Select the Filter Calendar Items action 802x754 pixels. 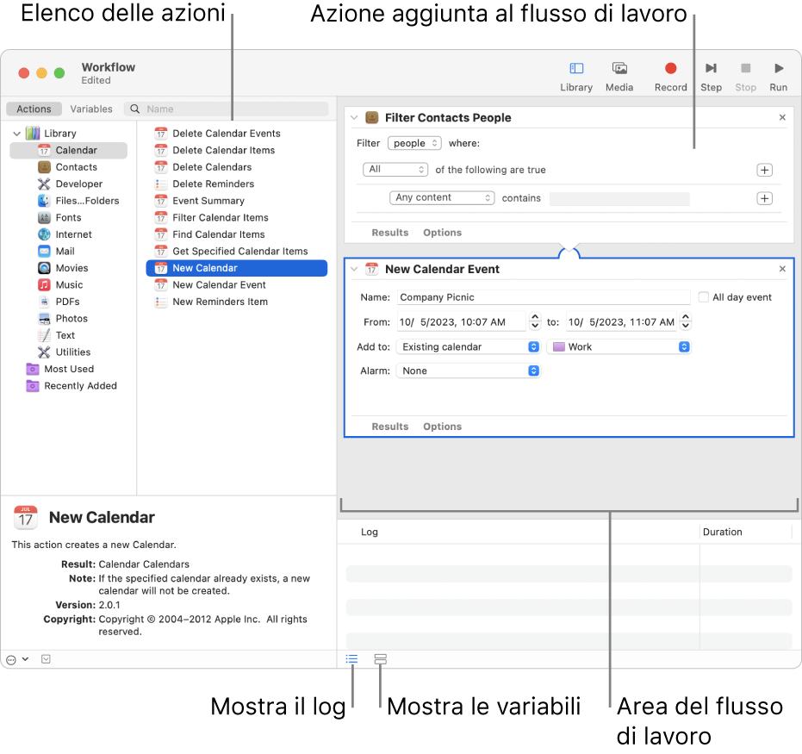tap(211, 218)
